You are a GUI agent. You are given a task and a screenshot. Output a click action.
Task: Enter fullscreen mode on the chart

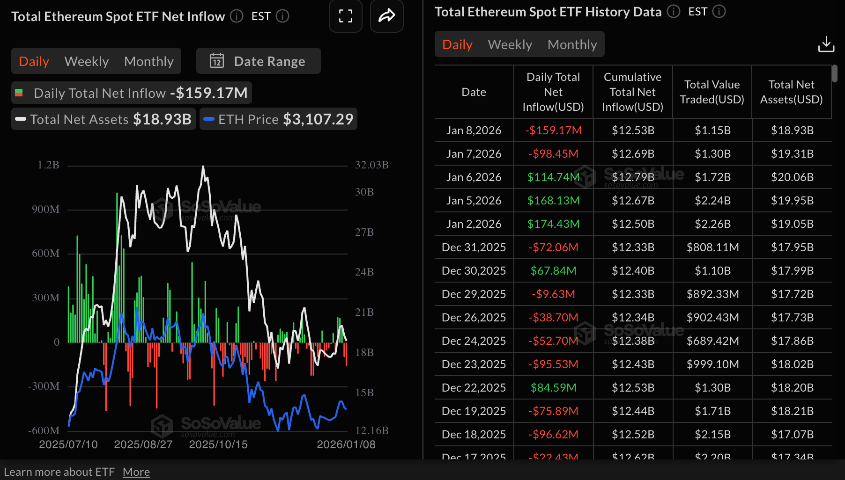[x=345, y=16]
